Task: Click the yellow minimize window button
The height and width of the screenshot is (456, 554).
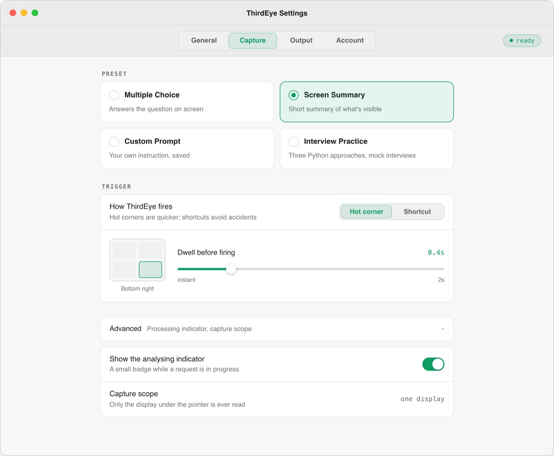Action: 24,13
